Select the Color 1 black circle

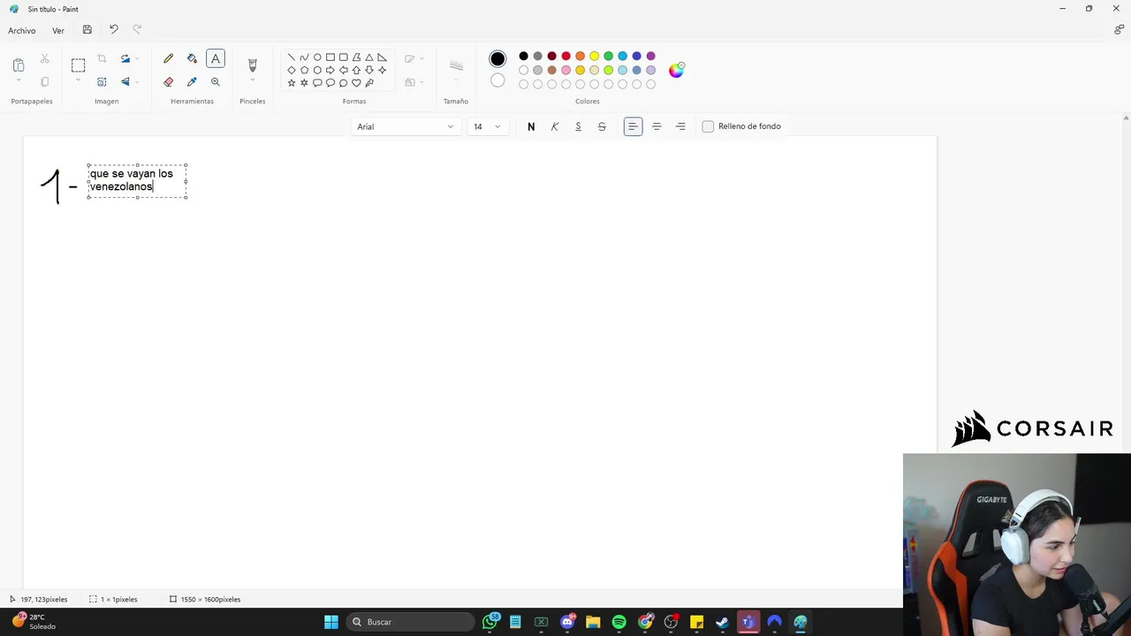coord(497,59)
